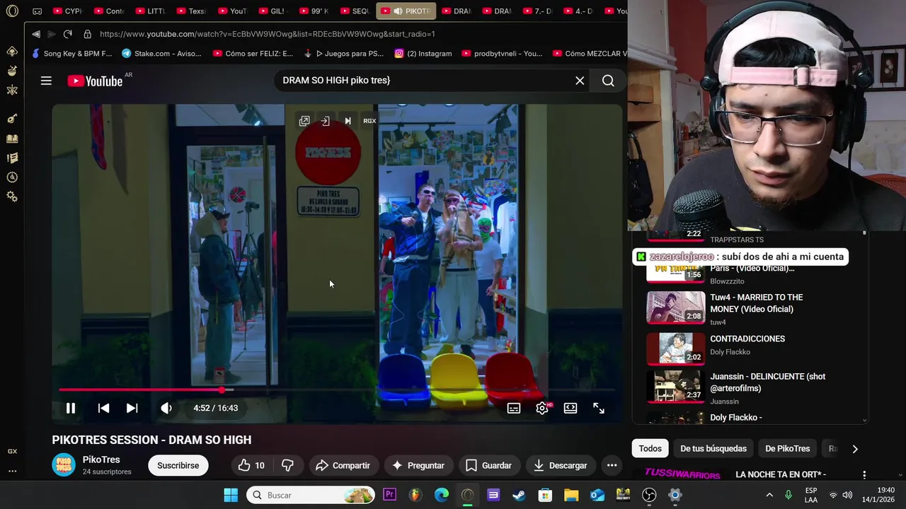The height and width of the screenshot is (509, 906).
Task: Reload the page with the refresh icon
Action: (x=68, y=34)
